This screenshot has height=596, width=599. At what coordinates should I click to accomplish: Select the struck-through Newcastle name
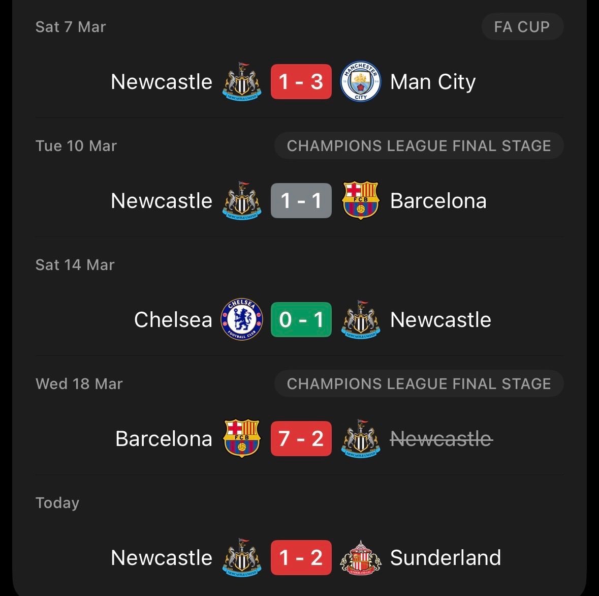(441, 438)
